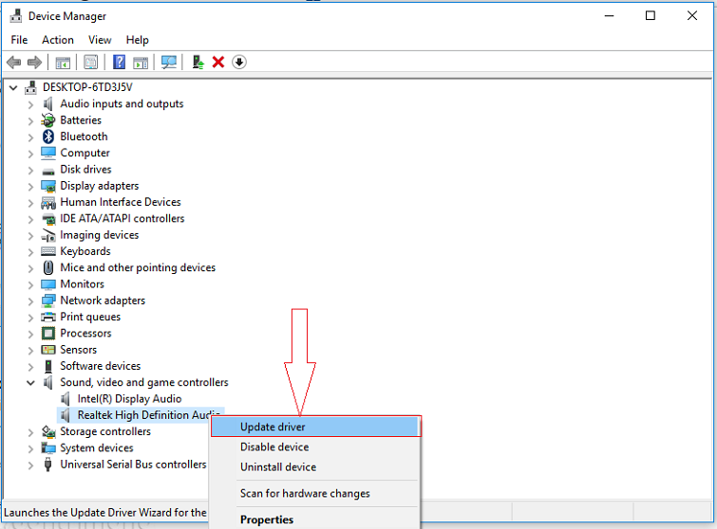Open the Action menu
This screenshot has width=717, height=529.
point(57,40)
